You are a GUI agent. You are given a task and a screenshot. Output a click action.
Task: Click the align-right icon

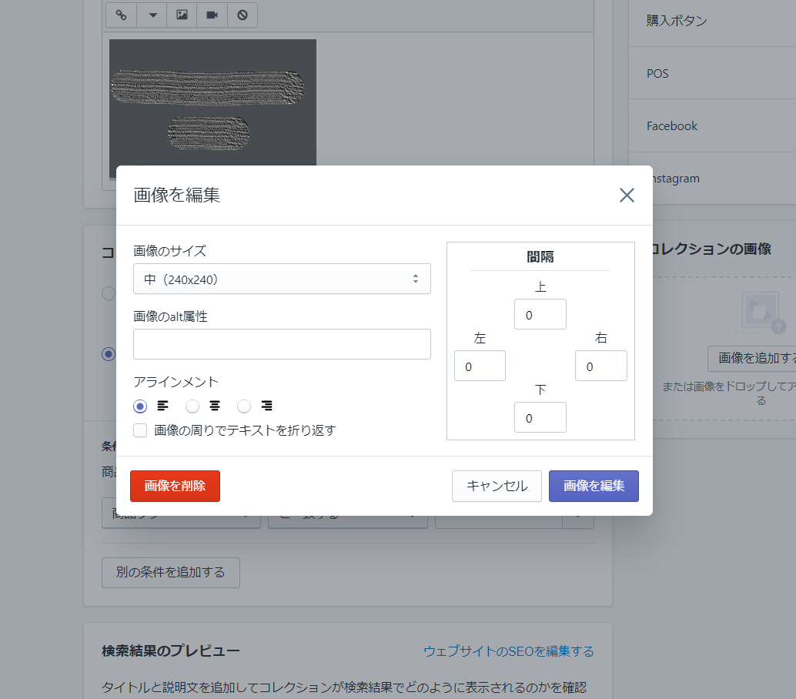tap(266, 406)
